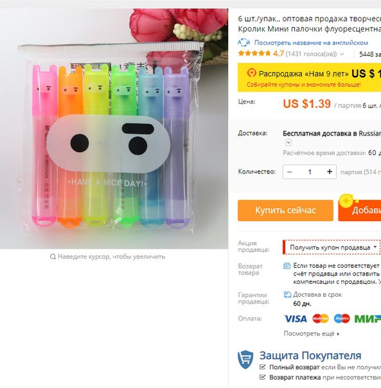
Task: Click the buyer protection shield icon
Action: 245,360
